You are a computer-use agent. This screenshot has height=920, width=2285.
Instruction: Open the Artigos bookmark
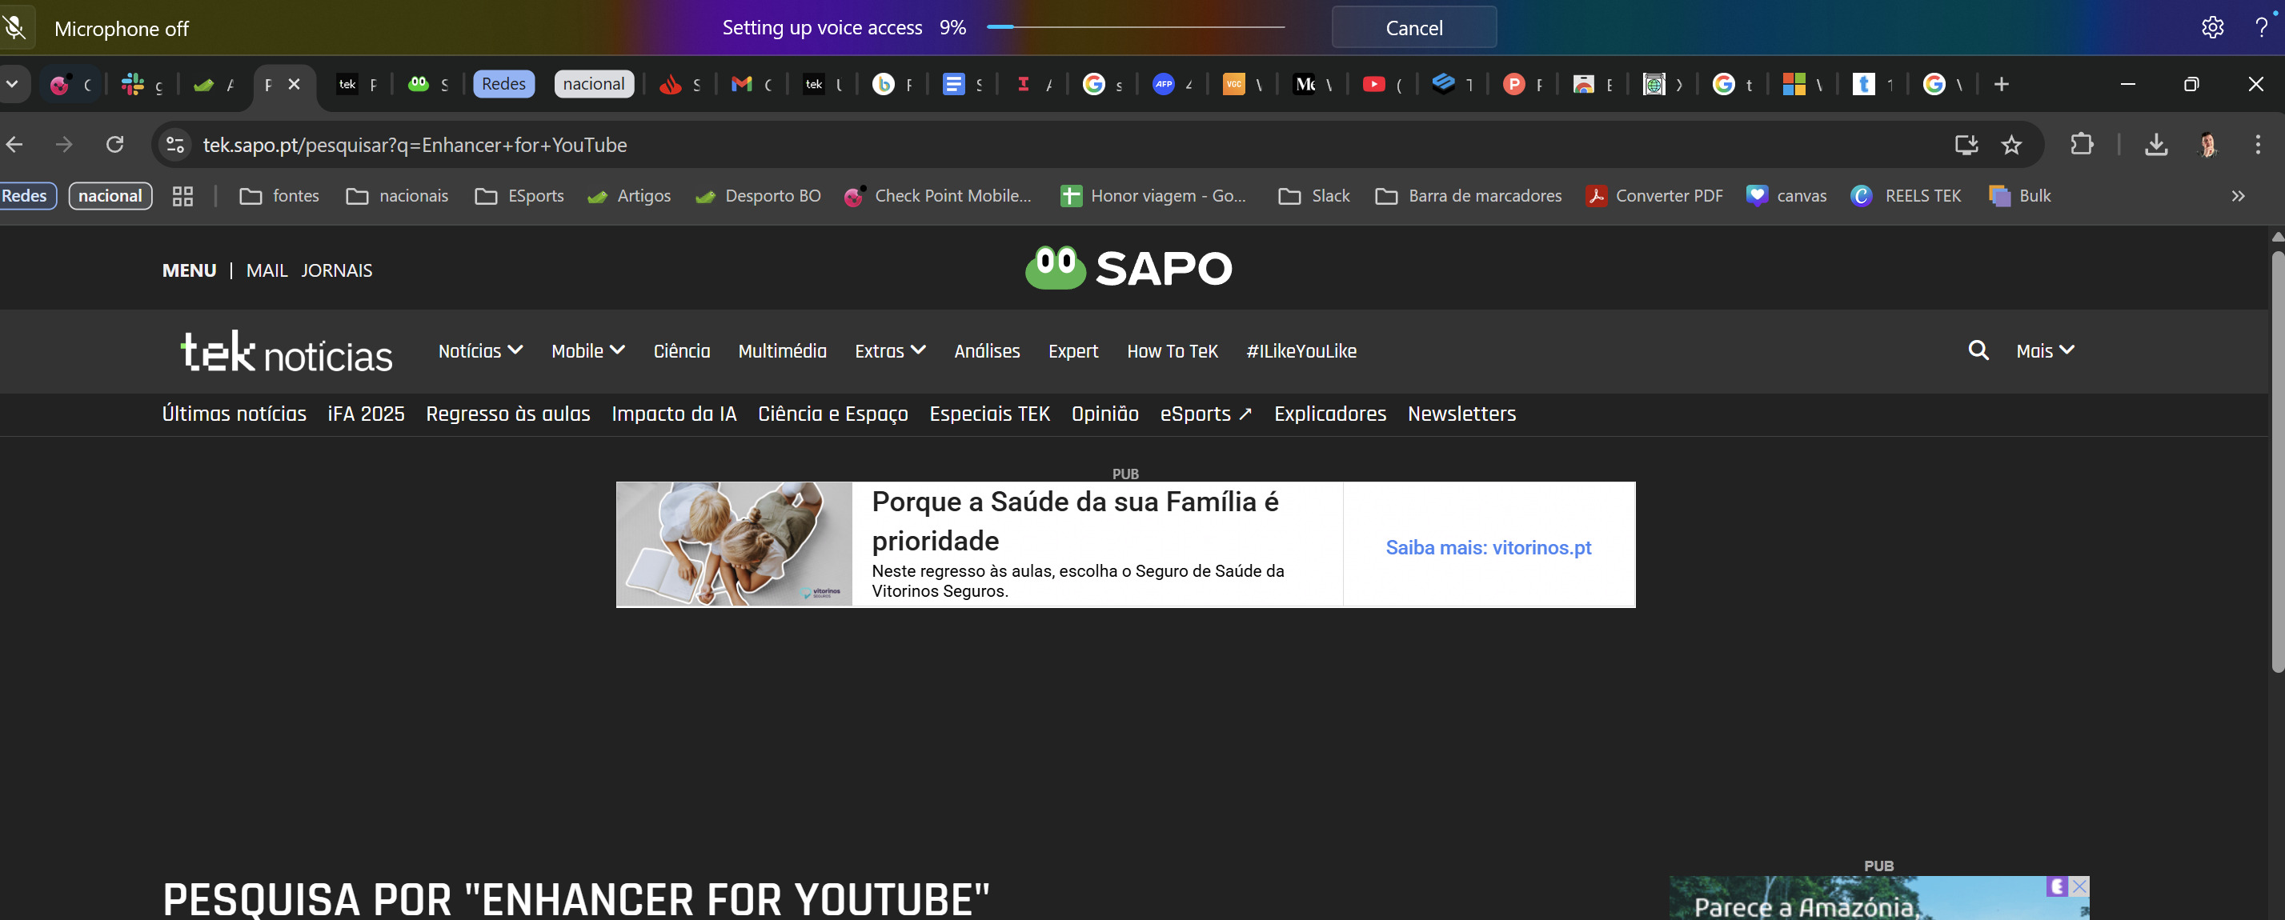[x=629, y=196]
